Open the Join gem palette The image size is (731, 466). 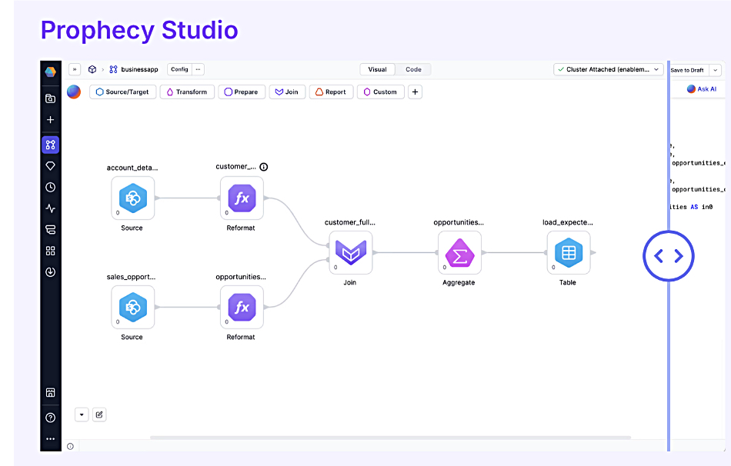pos(287,92)
